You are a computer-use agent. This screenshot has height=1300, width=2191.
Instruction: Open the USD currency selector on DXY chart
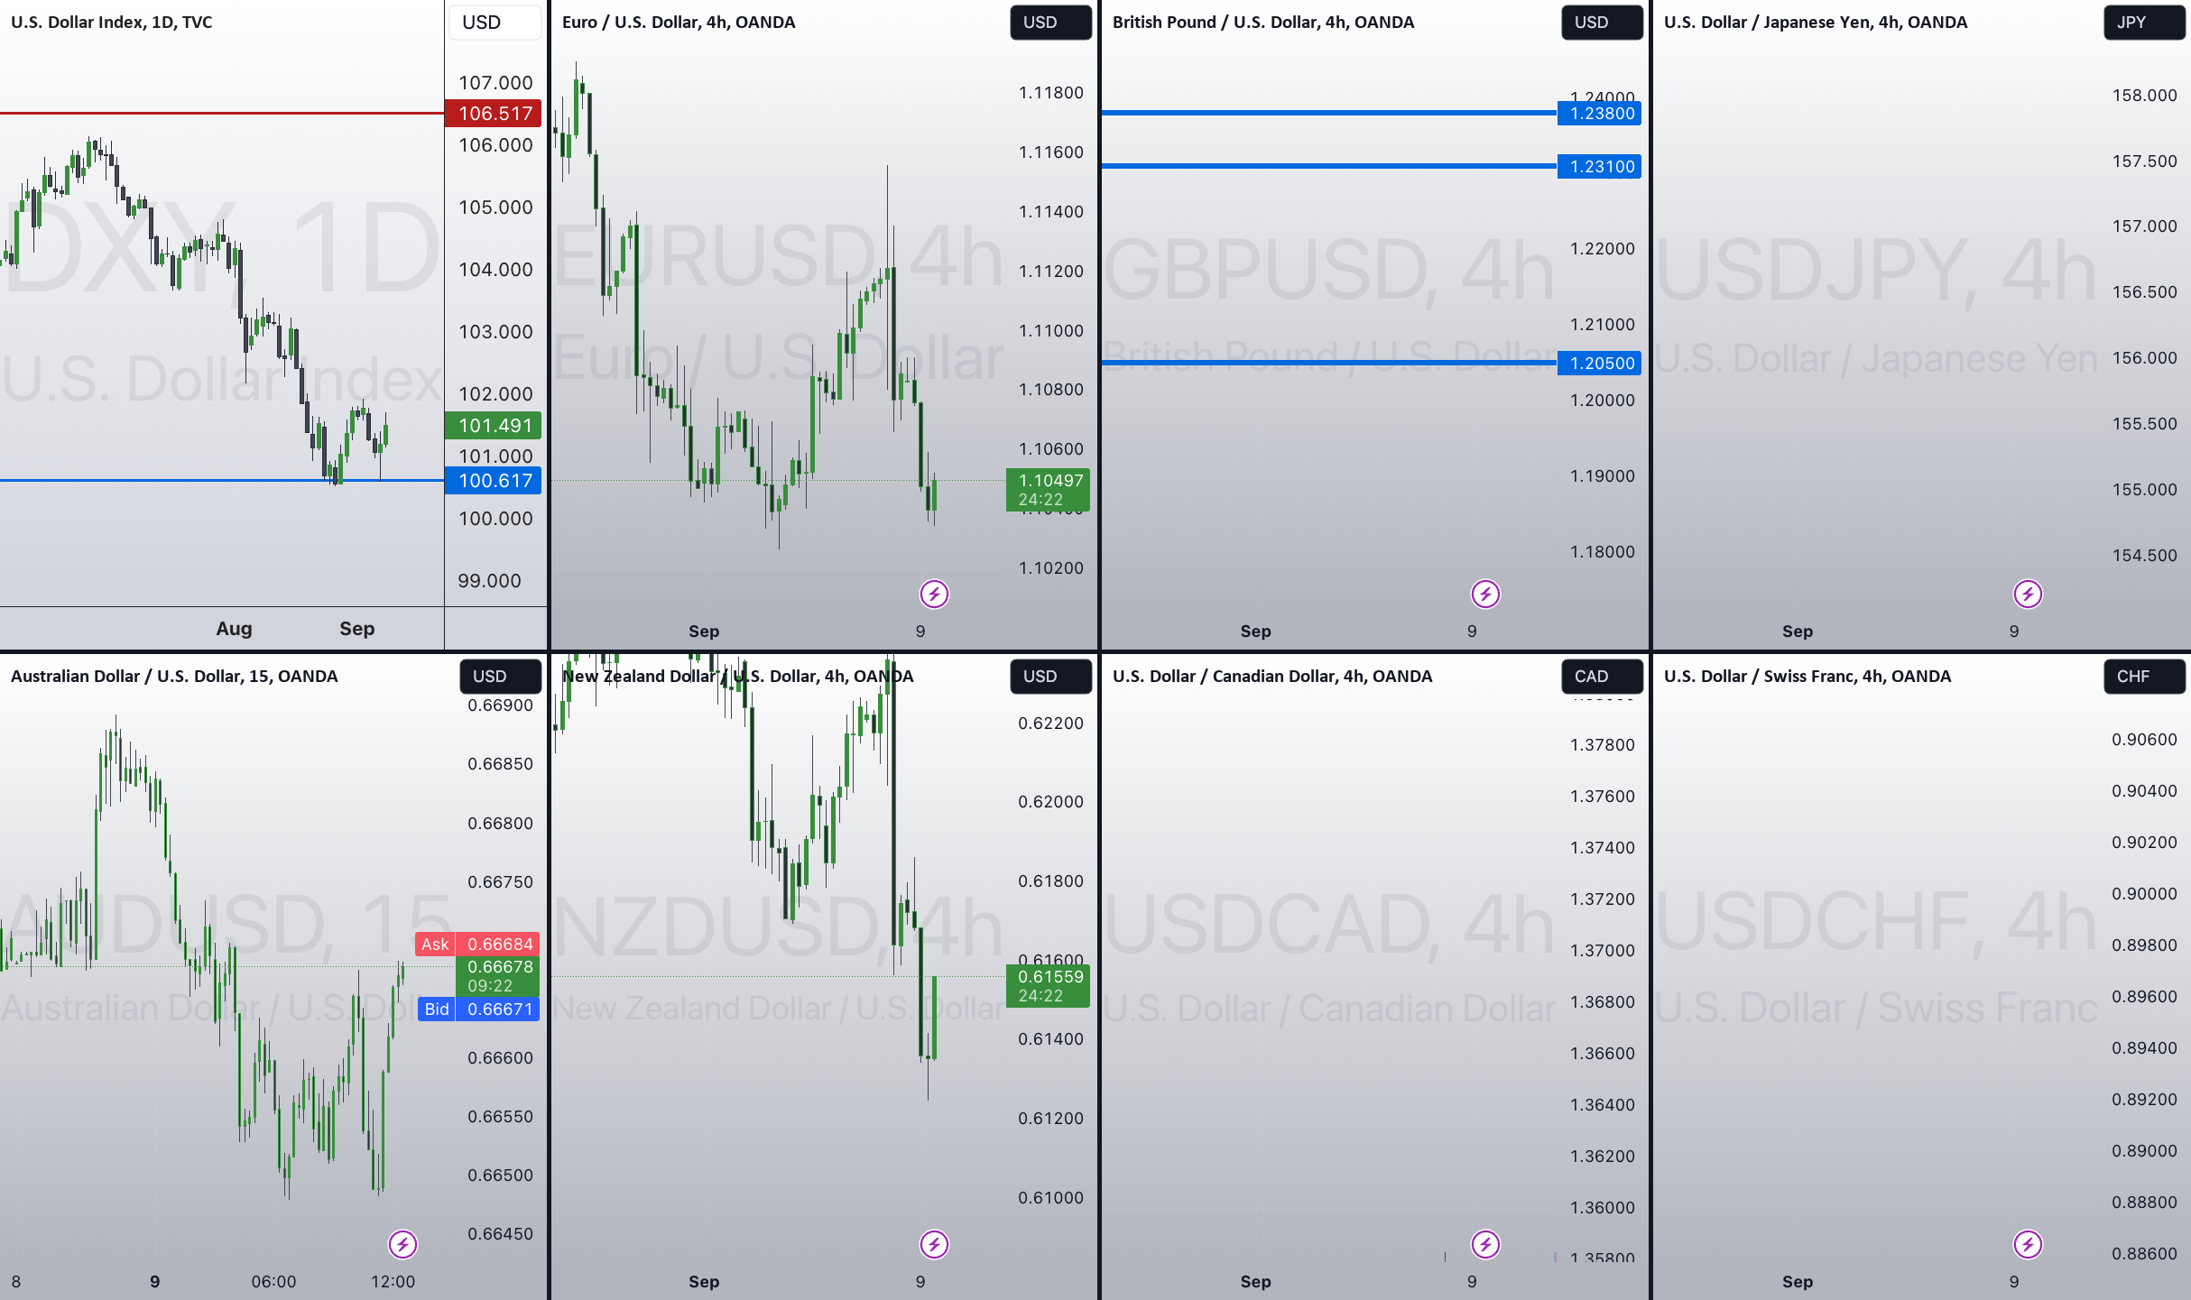[495, 23]
